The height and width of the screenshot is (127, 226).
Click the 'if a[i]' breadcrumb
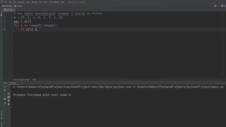[34, 80]
